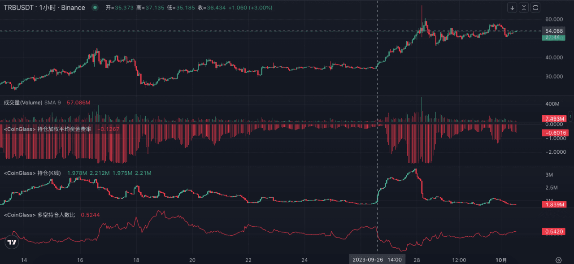The width and height of the screenshot is (574, 264).
Task: Collapse the price pane with the inward-arrows icon
Action: pos(524,8)
